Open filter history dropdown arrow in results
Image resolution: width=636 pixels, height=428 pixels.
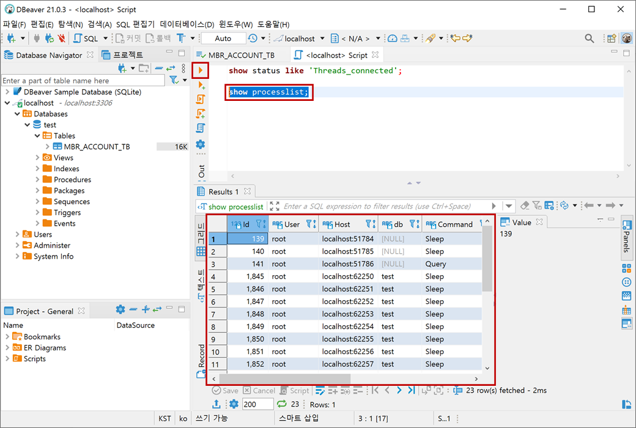pos(509,206)
